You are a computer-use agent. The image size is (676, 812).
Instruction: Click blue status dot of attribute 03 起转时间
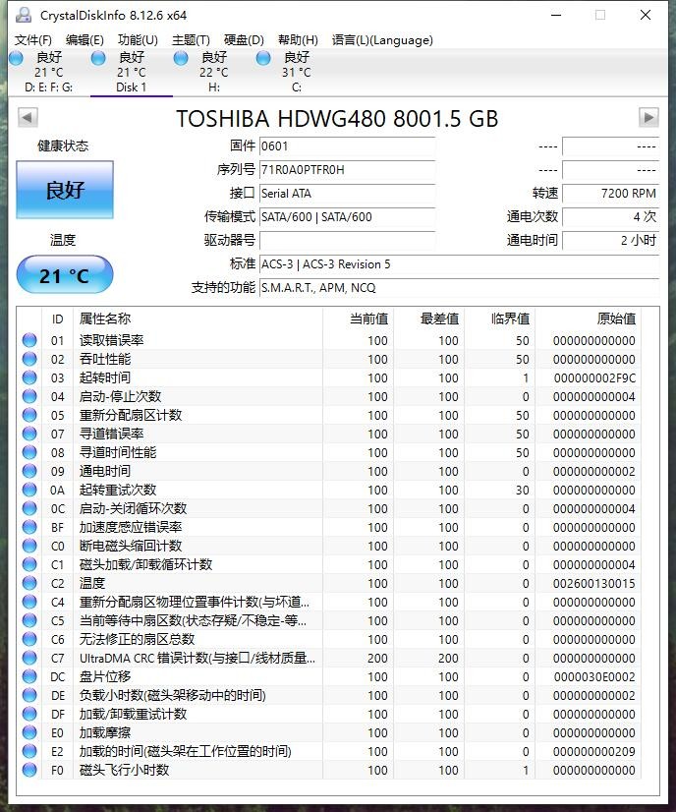(x=29, y=377)
